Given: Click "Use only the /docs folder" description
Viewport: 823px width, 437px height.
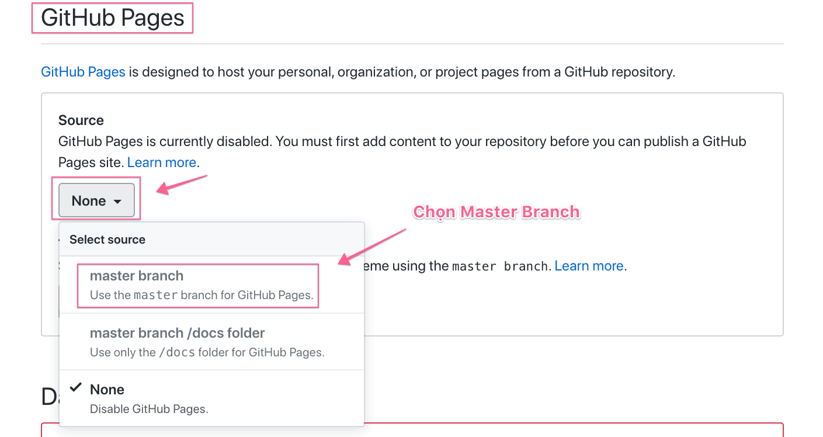Looking at the screenshot, I should [207, 352].
